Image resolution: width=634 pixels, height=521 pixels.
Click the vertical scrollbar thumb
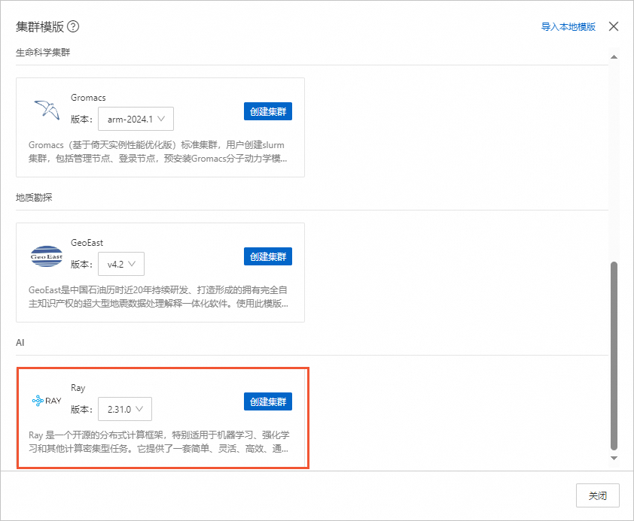tap(614, 356)
